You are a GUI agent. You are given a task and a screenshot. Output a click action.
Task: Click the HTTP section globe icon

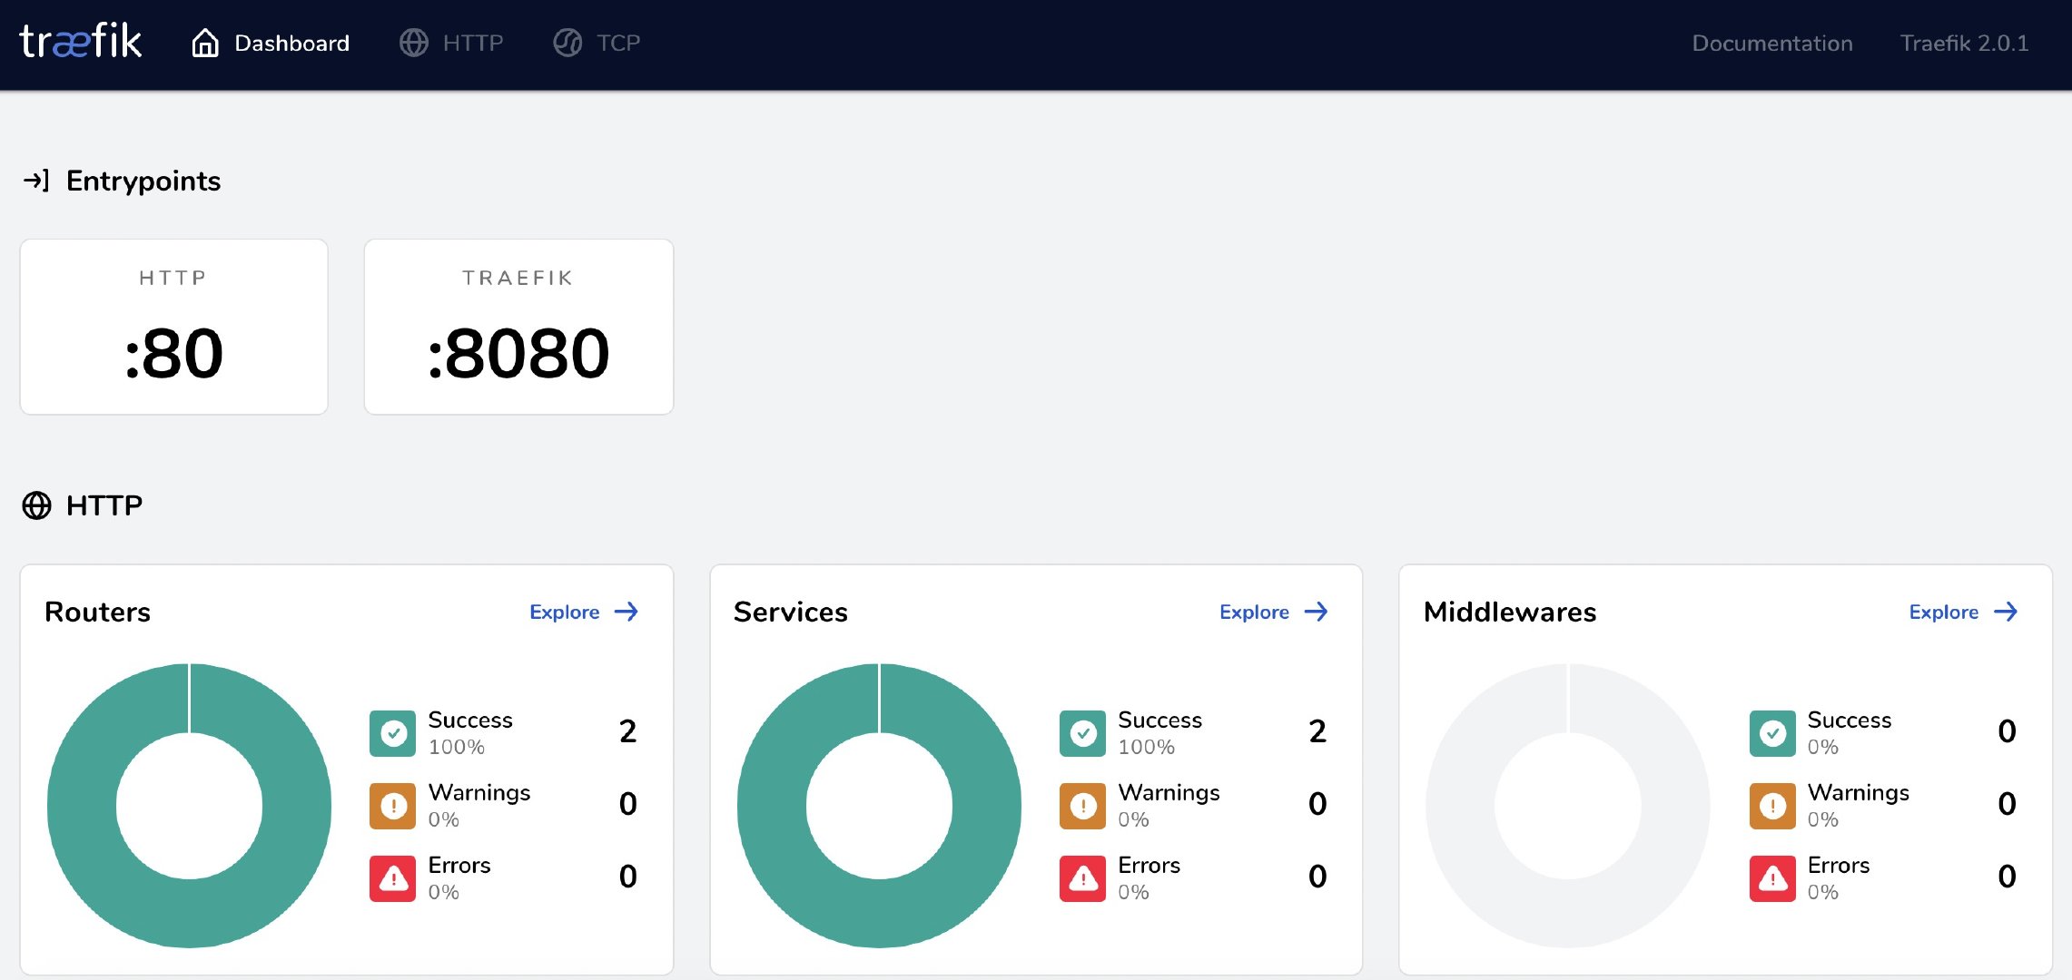(x=36, y=505)
